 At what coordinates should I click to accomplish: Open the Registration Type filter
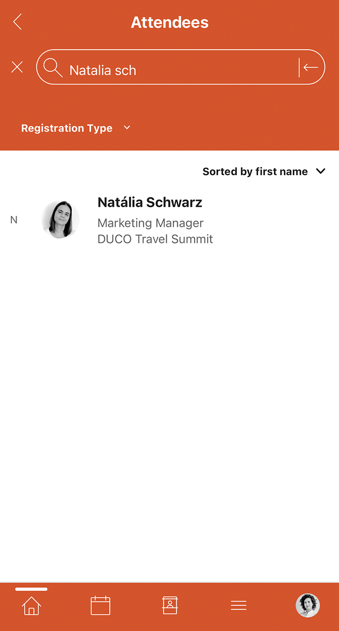click(x=67, y=128)
